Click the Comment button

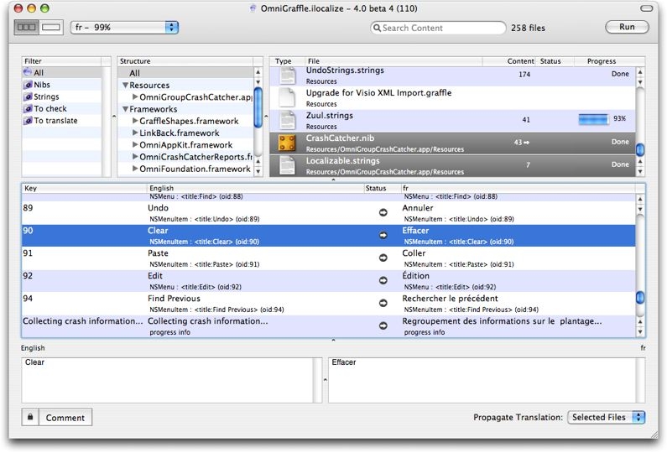pyautogui.click(x=65, y=417)
